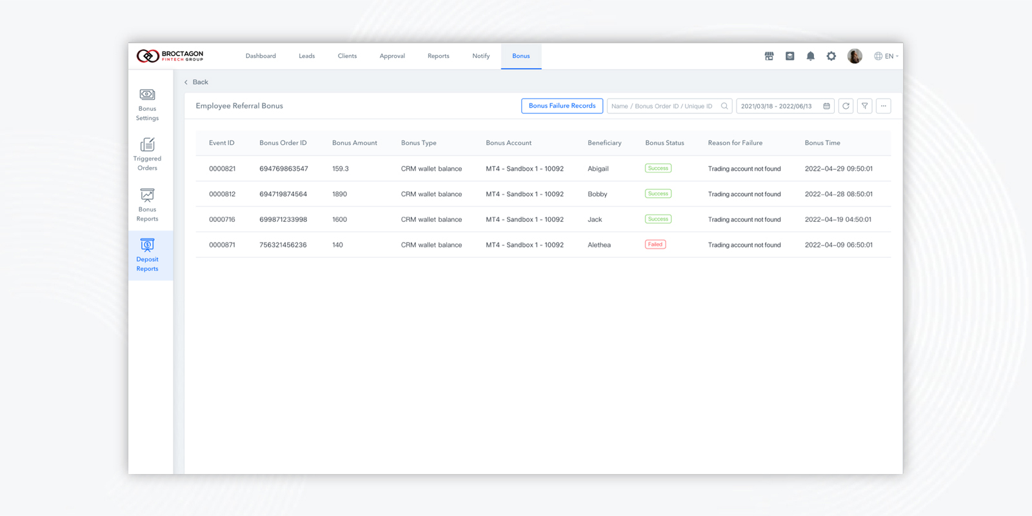This screenshot has width=1032, height=516.
Task: Click bonus amount 159.3
Action: pyautogui.click(x=341, y=169)
